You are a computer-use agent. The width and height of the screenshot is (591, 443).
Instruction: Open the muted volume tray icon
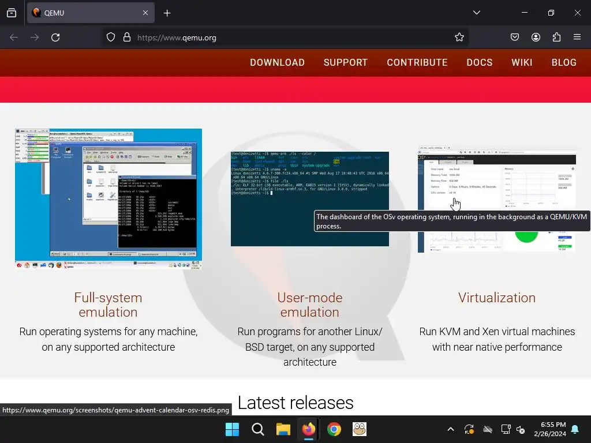(x=521, y=429)
